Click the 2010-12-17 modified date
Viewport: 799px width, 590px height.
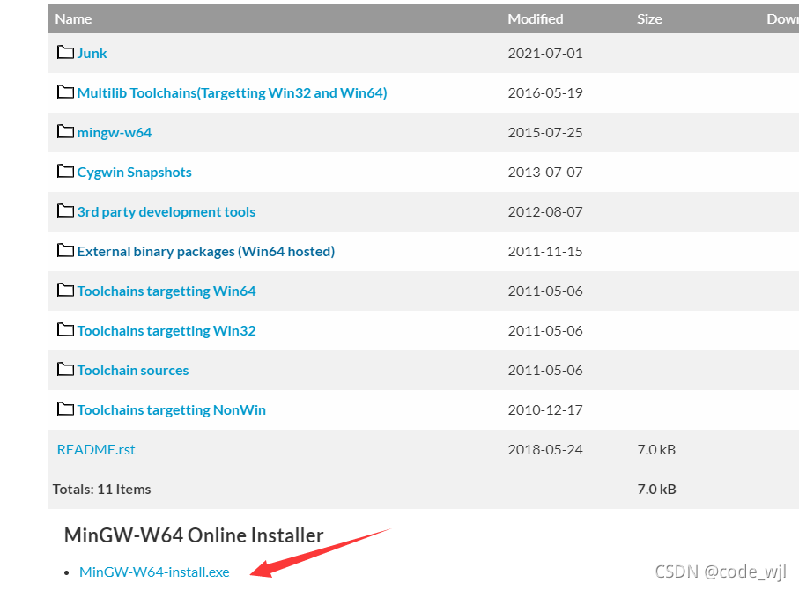pos(544,410)
